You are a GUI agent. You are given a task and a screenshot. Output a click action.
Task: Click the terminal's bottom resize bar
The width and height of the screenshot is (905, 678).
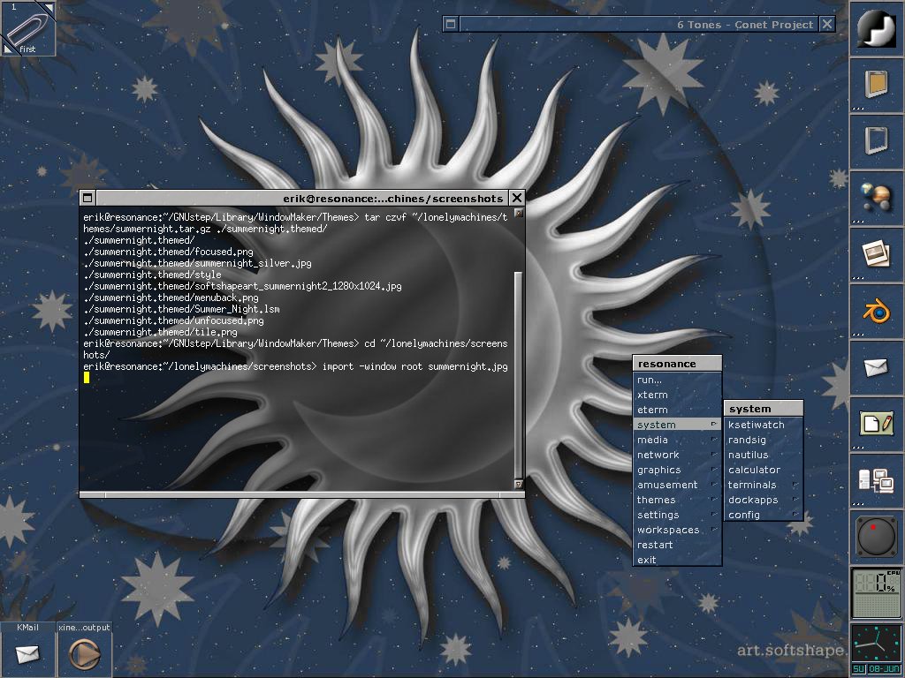[x=302, y=494]
